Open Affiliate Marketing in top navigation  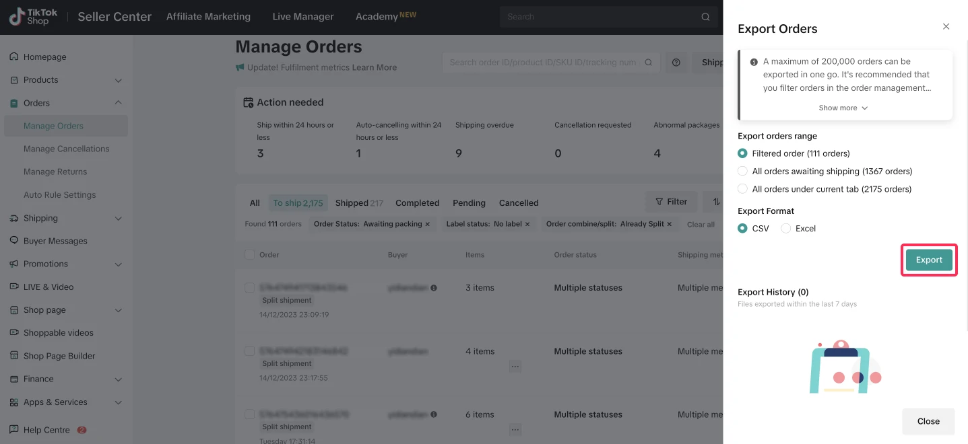click(x=208, y=17)
